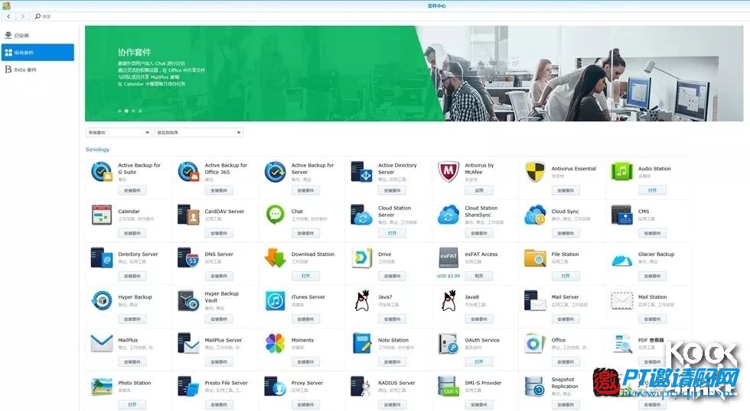Click the USD $3.99 price label
750x411 pixels.
click(x=448, y=276)
